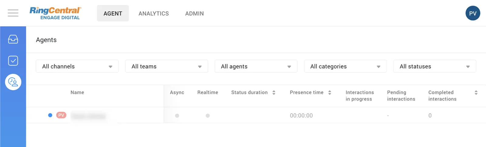Sort by Completed interactions arrows
Viewport: 486px width, 147px height.
[x=476, y=93]
